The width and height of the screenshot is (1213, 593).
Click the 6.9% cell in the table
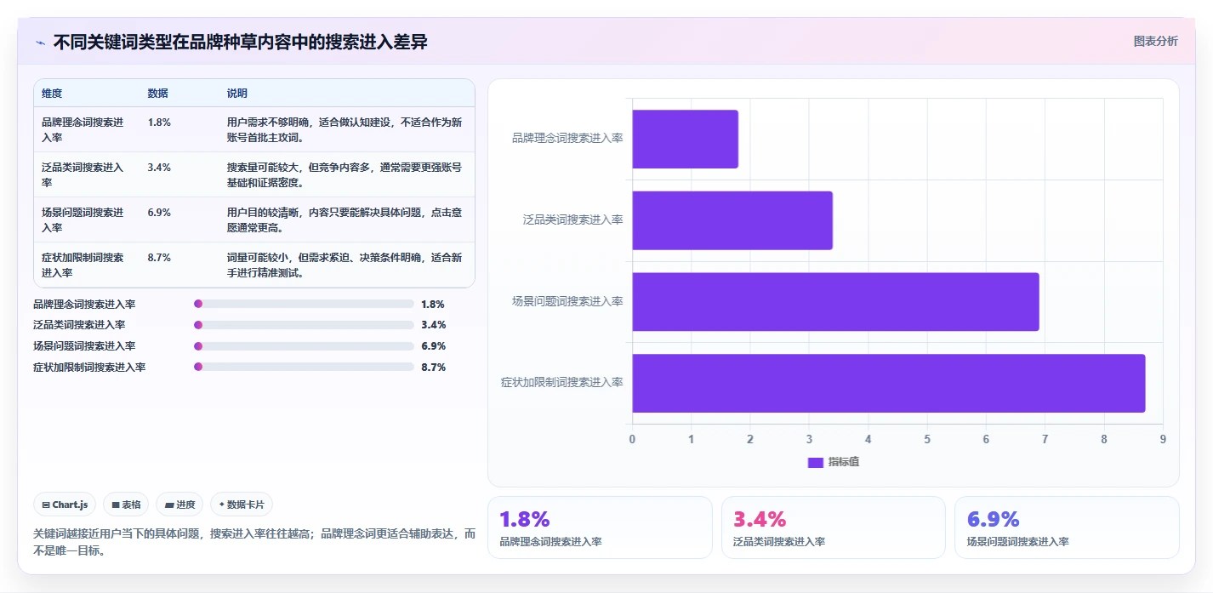tap(159, 213)
